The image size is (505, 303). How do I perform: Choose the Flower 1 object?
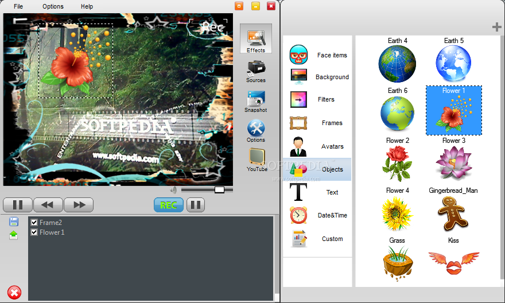454,110
